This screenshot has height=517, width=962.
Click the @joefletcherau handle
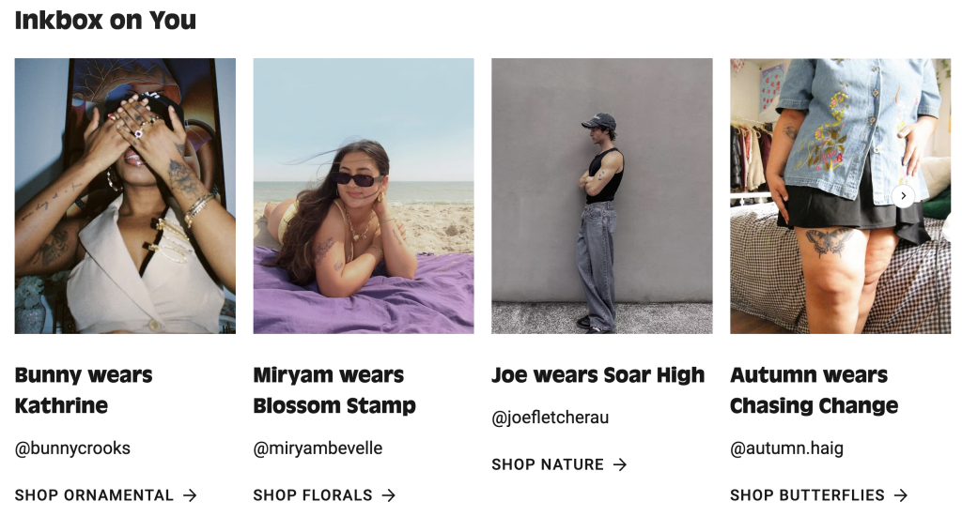point(550,418)
